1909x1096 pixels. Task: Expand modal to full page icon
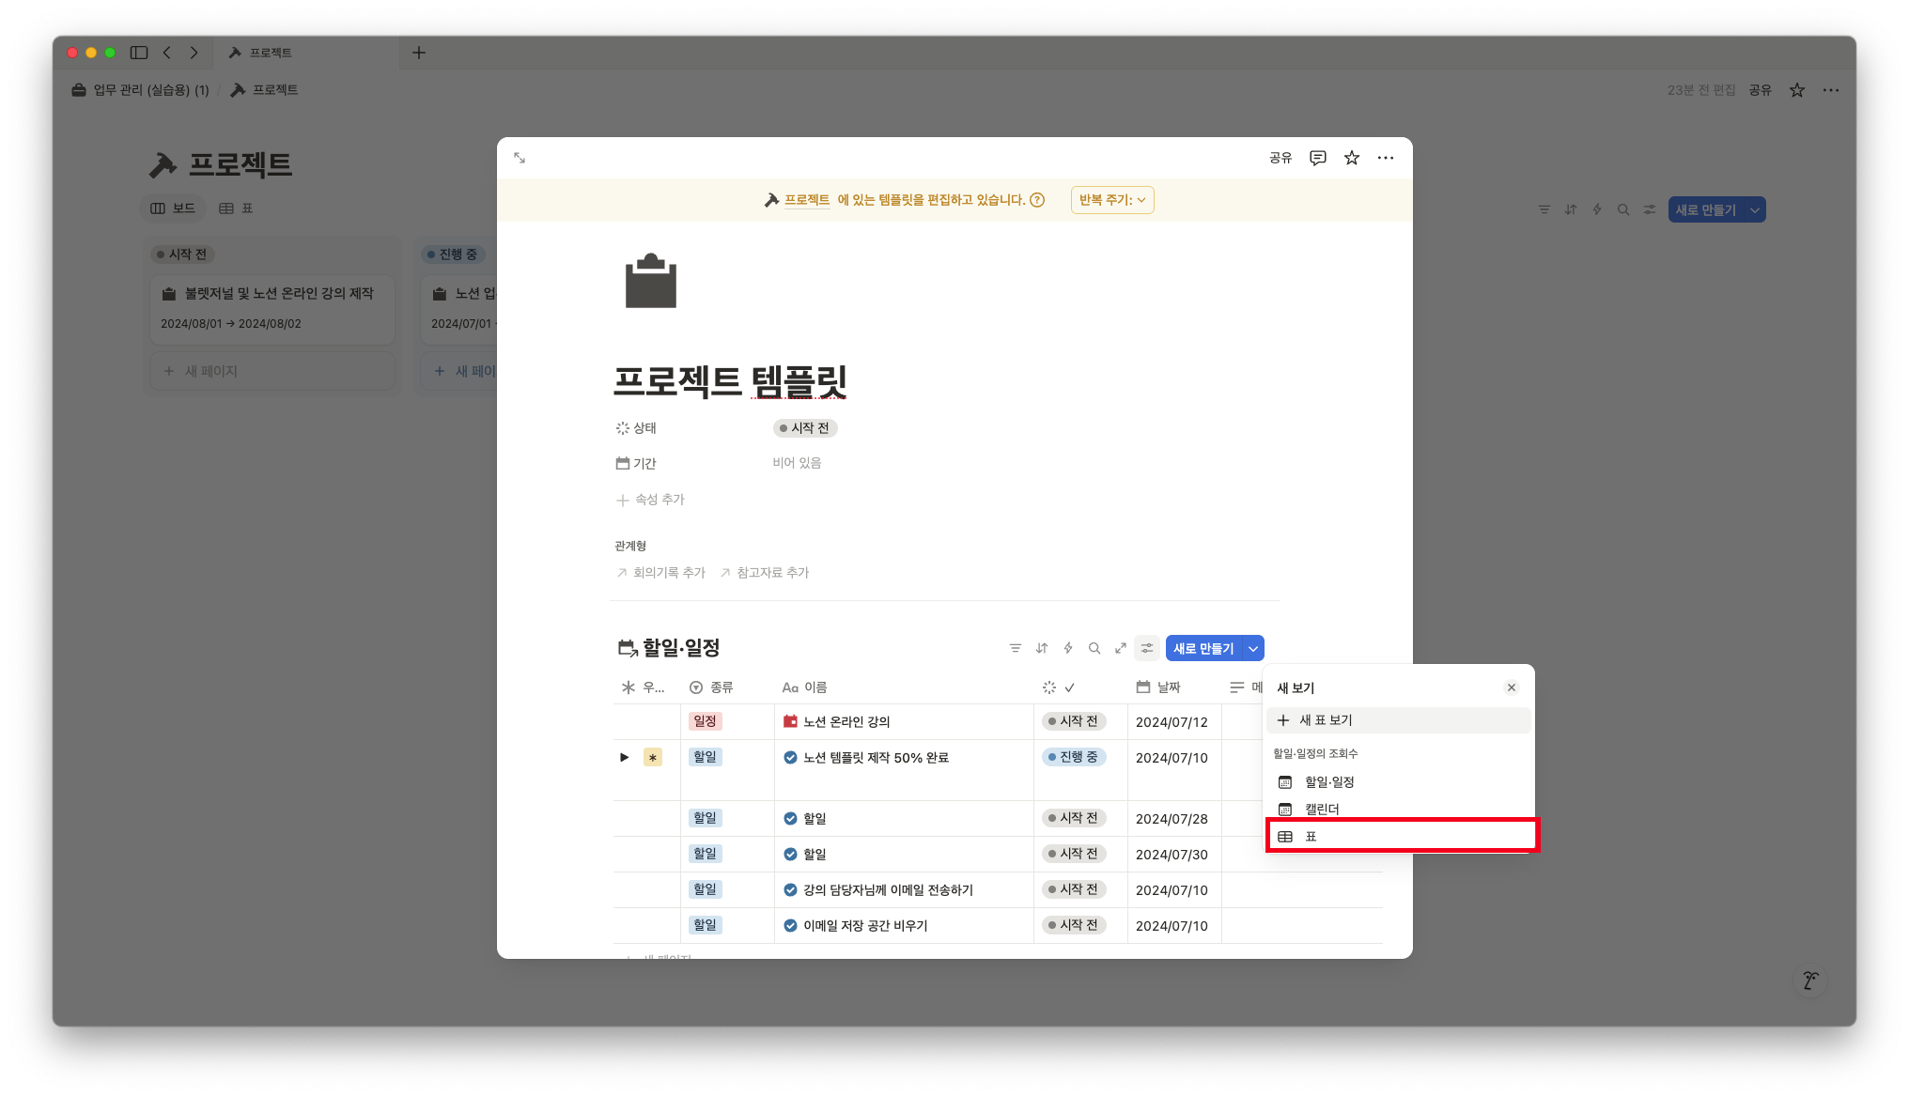(520, 158)
